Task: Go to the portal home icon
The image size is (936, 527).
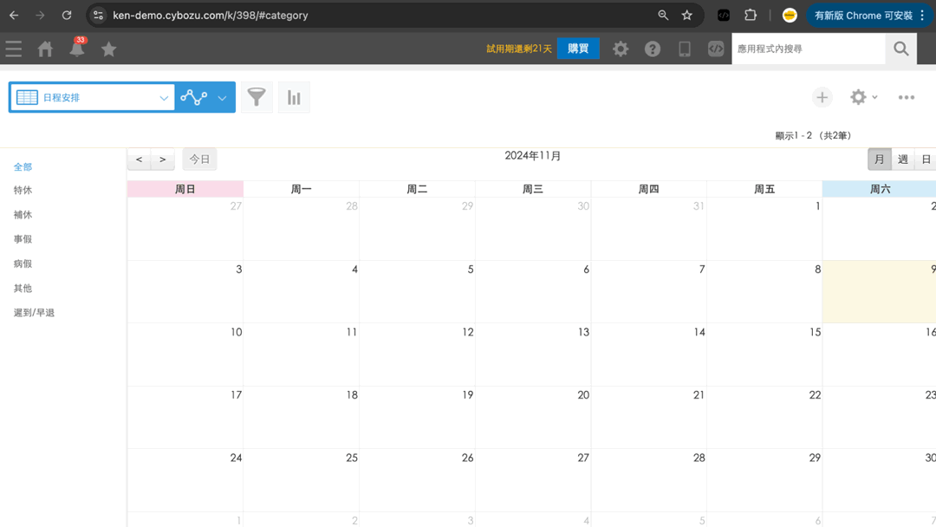Action: point(45,49)
